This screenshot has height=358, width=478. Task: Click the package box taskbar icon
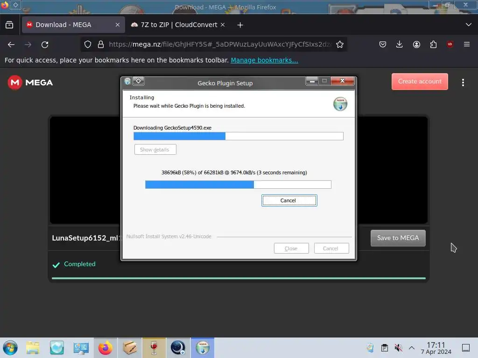coord(130,348)
